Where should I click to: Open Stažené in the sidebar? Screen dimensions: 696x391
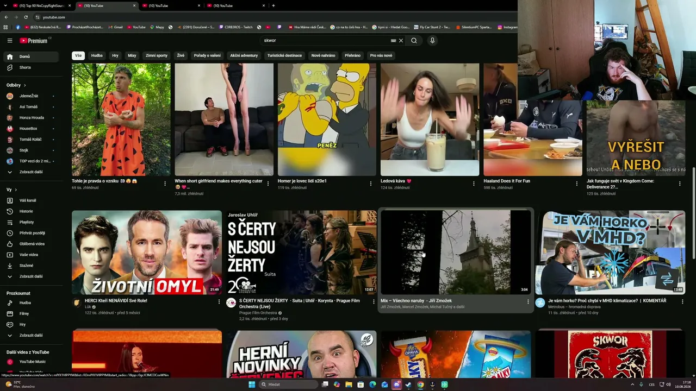coord(32,266)
